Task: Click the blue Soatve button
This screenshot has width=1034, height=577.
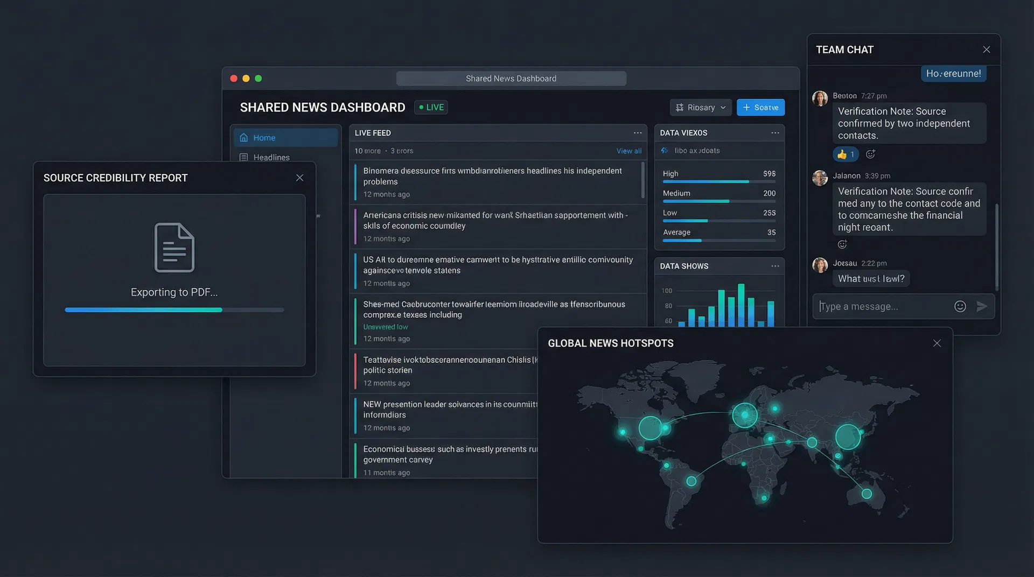Action: [760, 107]
